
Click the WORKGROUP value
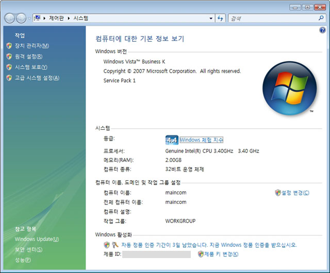click(180, 221)
